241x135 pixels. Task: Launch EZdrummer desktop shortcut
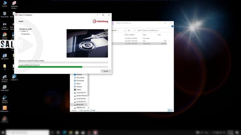(5, 109)
